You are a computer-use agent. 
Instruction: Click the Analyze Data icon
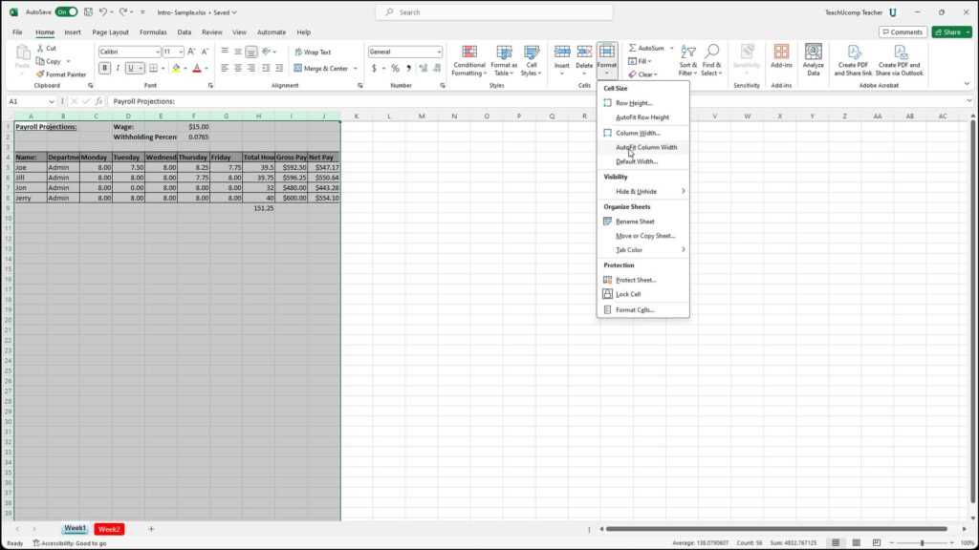tap(813, 53)
